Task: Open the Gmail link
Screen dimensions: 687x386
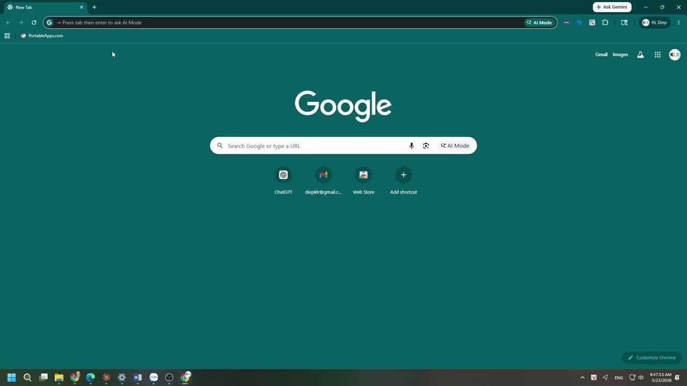Action: pyautogui.click(x=601, y=55)
